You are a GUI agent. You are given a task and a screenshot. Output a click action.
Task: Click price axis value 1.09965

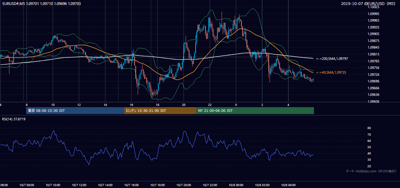(x=373, y=20)
